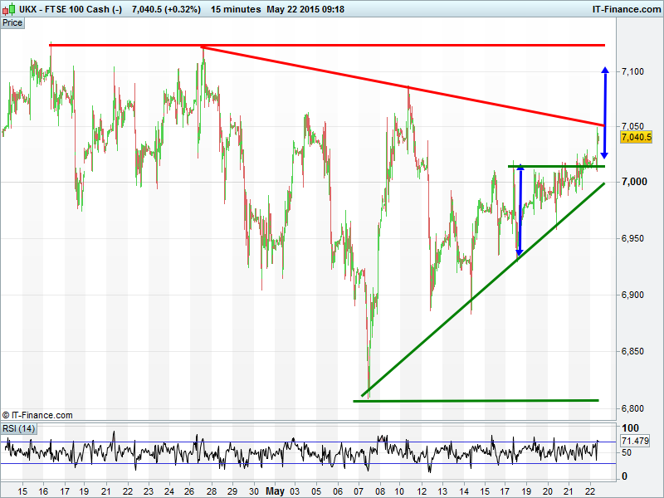664x498 pixels.
Task: Click the 6,800 price axis label
Action: pyautogui.click(x=632, y=408)
